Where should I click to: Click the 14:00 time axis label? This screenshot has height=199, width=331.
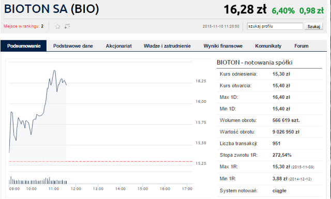121,189
